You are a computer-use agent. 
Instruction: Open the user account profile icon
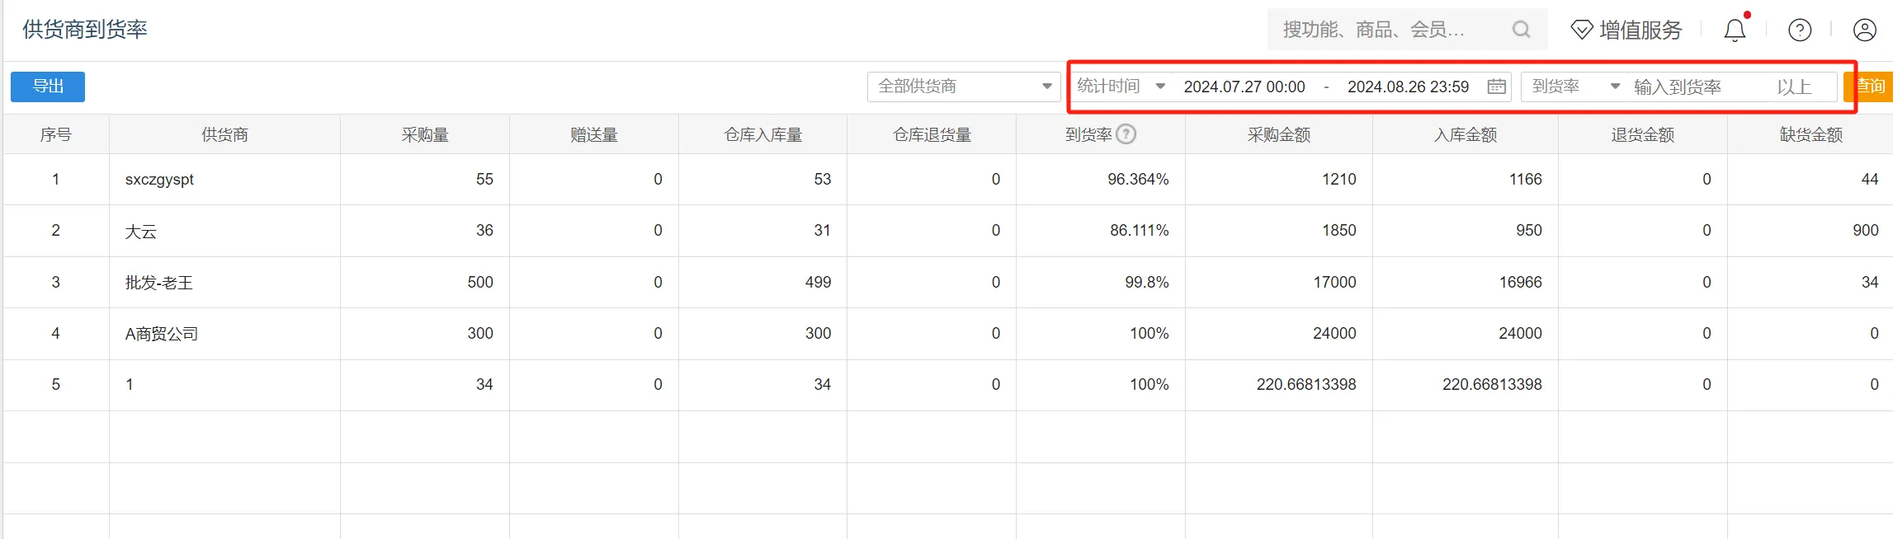[1864, 30]
